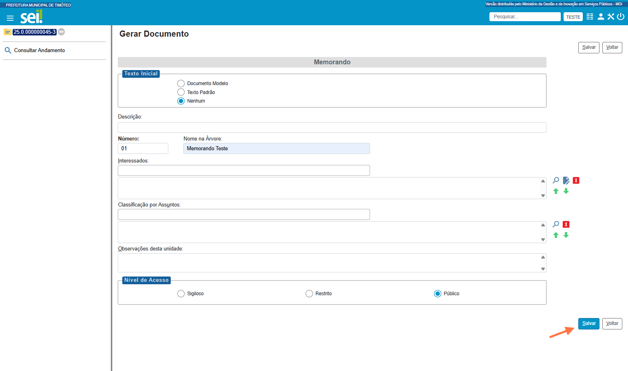Click the process folder icon
This screenshot has width=628, height=371.
(7, 32)
